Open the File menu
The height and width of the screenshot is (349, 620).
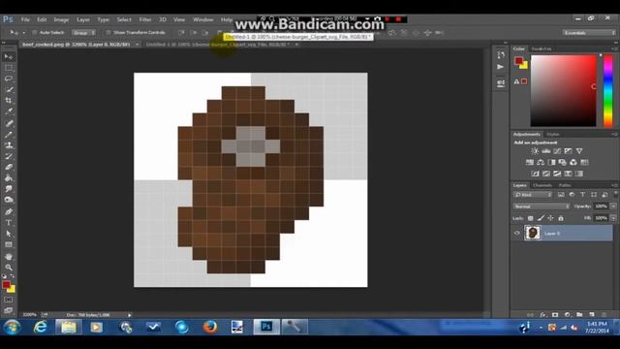pyautogui.click(x=25, y=19)
